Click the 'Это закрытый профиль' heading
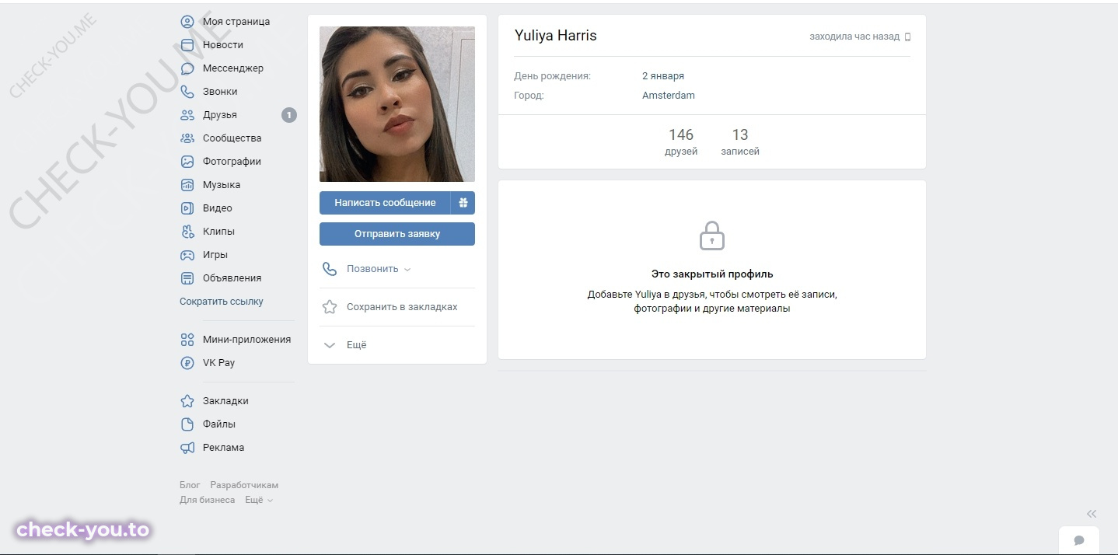Screen dimensions: 1118x555 712,274
